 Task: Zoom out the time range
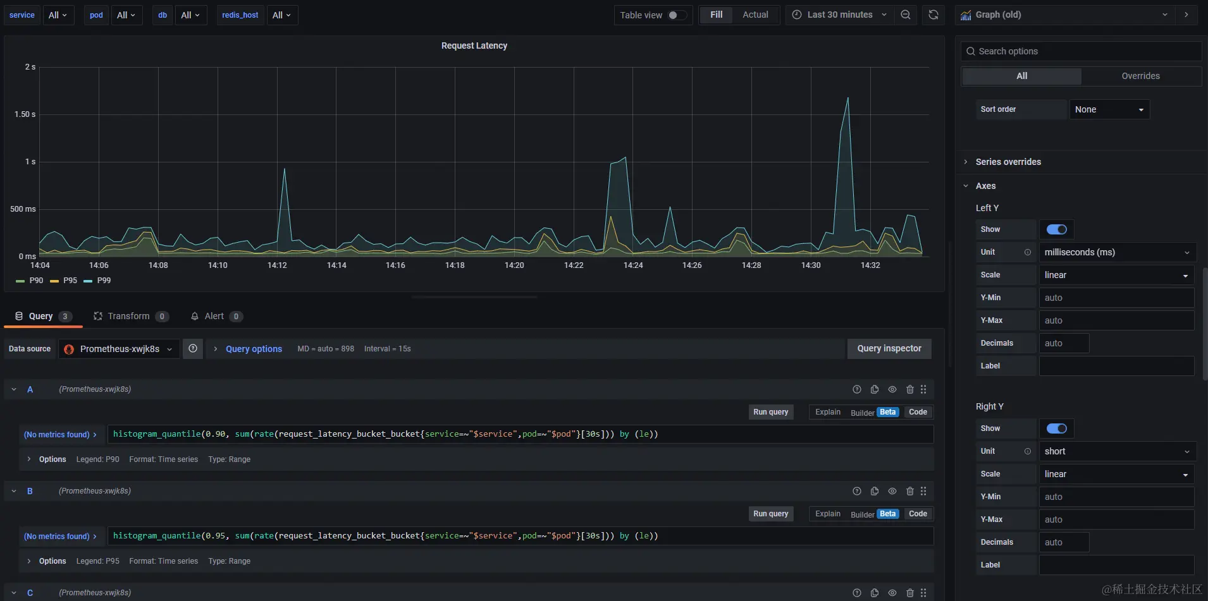[906, 15]
